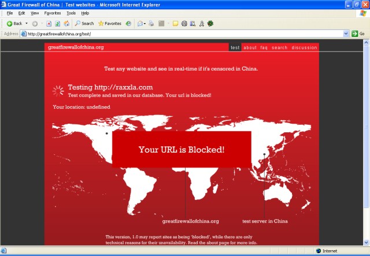Click the version 1.0 disclaimer text
The height and width of the screenshot is (256, 370).
(x=181, y=240)
